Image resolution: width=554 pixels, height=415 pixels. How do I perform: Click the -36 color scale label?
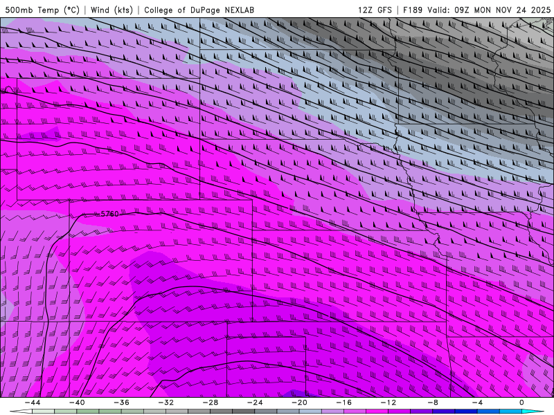point(122,403)
